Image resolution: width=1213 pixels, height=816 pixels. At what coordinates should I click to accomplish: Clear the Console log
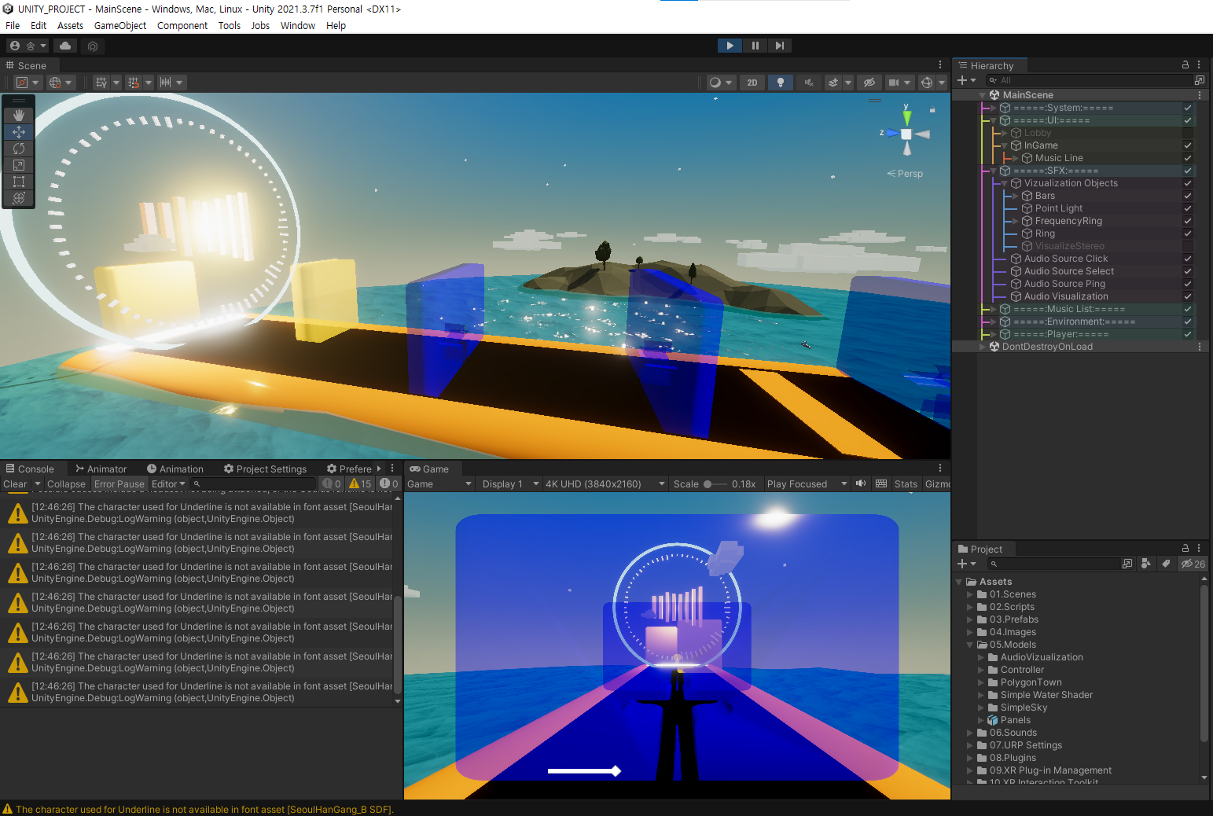point(15,484)
